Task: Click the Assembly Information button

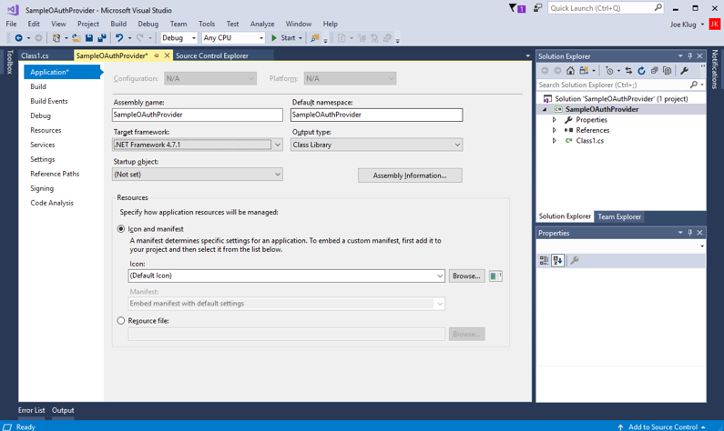Action: [410, 175]
